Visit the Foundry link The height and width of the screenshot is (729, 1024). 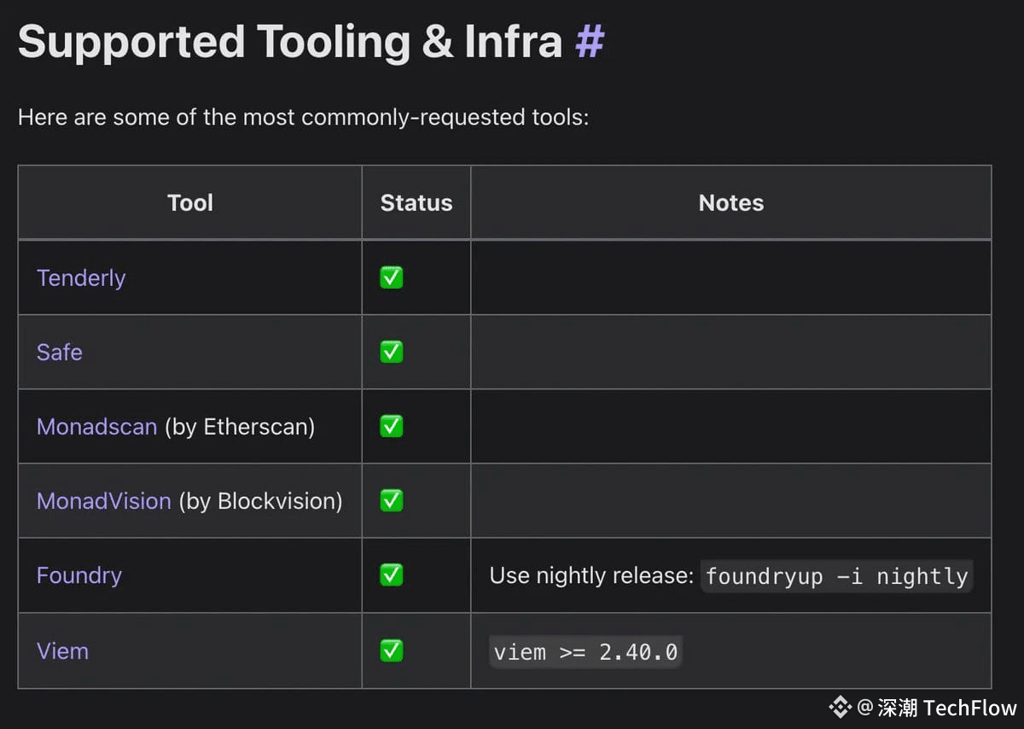point(79,575)
